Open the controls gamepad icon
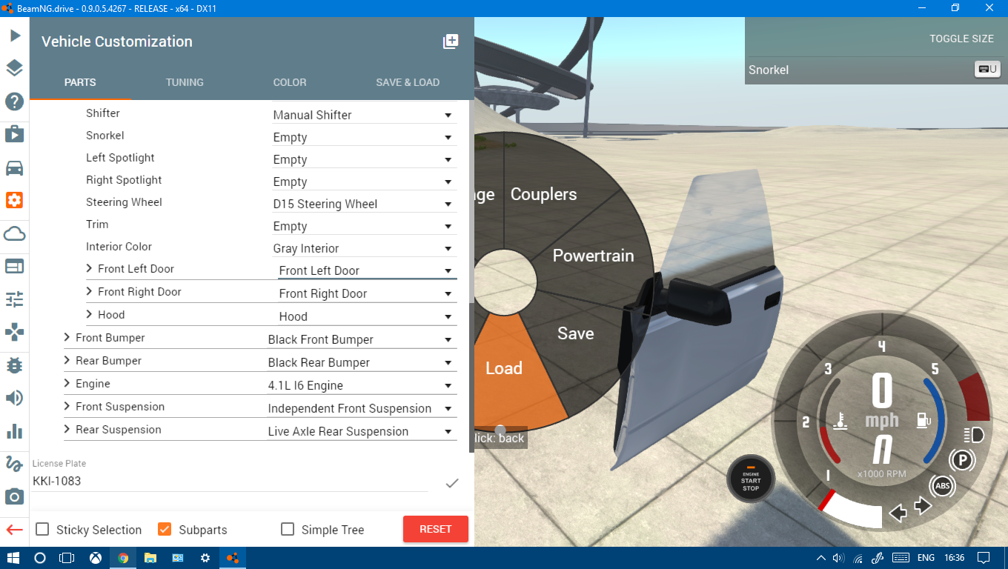 tap(15, 332)
